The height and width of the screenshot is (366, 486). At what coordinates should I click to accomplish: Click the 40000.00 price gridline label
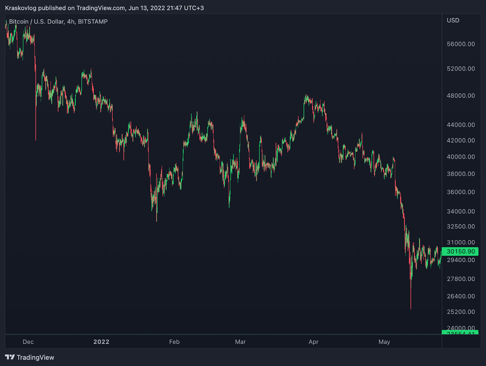point(460,157)
